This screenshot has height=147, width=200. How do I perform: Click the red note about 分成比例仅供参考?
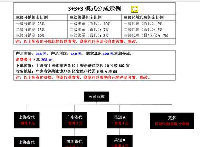[x=77, y=42]
